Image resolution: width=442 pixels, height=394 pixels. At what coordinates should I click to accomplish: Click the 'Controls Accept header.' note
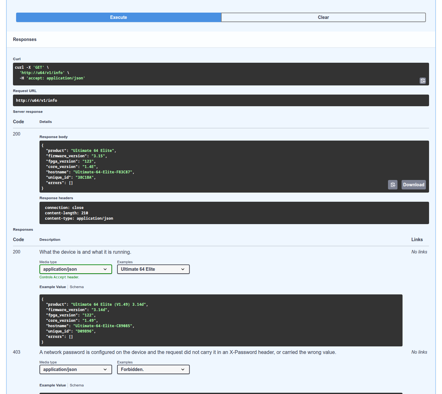pos(59,277)
